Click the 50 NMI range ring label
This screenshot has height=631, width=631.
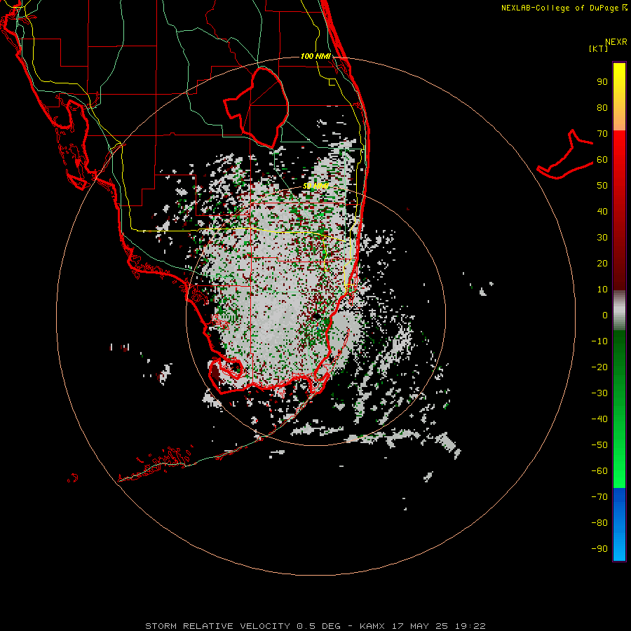pos(315,186)
